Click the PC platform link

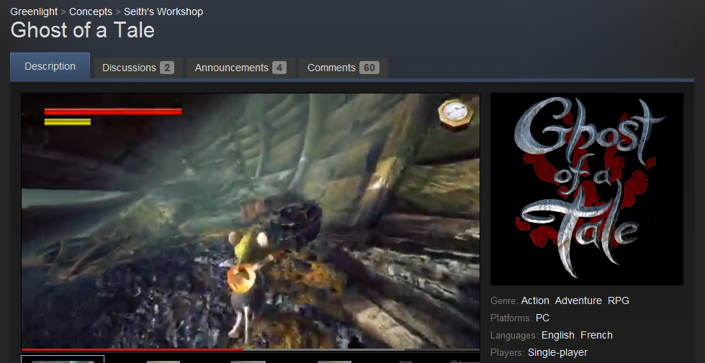[x=542, y=318]
